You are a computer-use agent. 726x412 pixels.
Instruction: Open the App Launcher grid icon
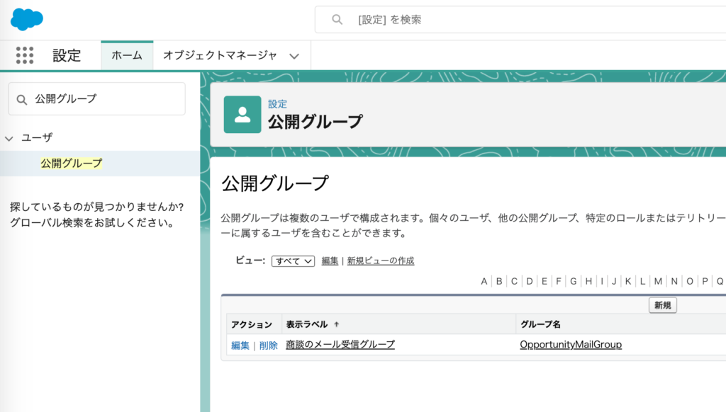[x=25, y=55]
